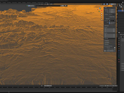Uncheck Camera to View checkbox

pyautogui.click(x=110, y=24)
